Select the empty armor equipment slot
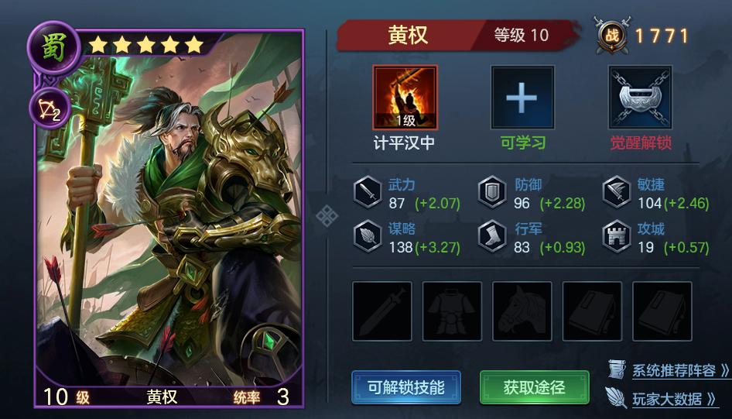The height and width of the screenshot is (419, 732). pyautogui.click(x=452, y=311)
